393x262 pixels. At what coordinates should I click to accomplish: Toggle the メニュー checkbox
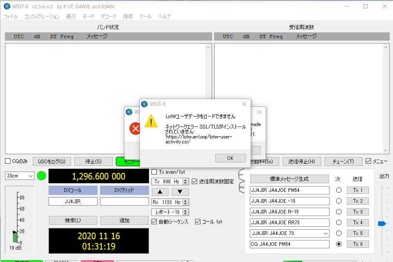368,161
